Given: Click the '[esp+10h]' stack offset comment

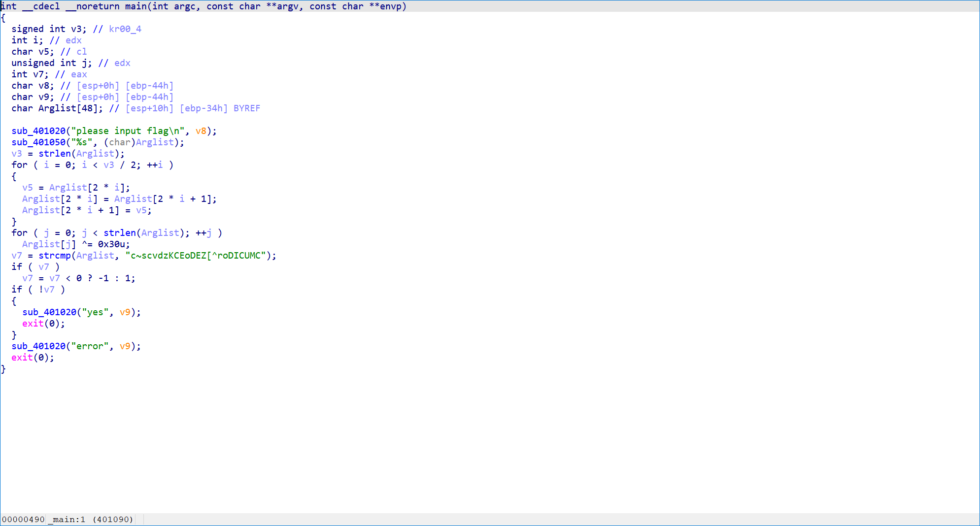Looking at the screenshot, I should click(x=149, y=108).
